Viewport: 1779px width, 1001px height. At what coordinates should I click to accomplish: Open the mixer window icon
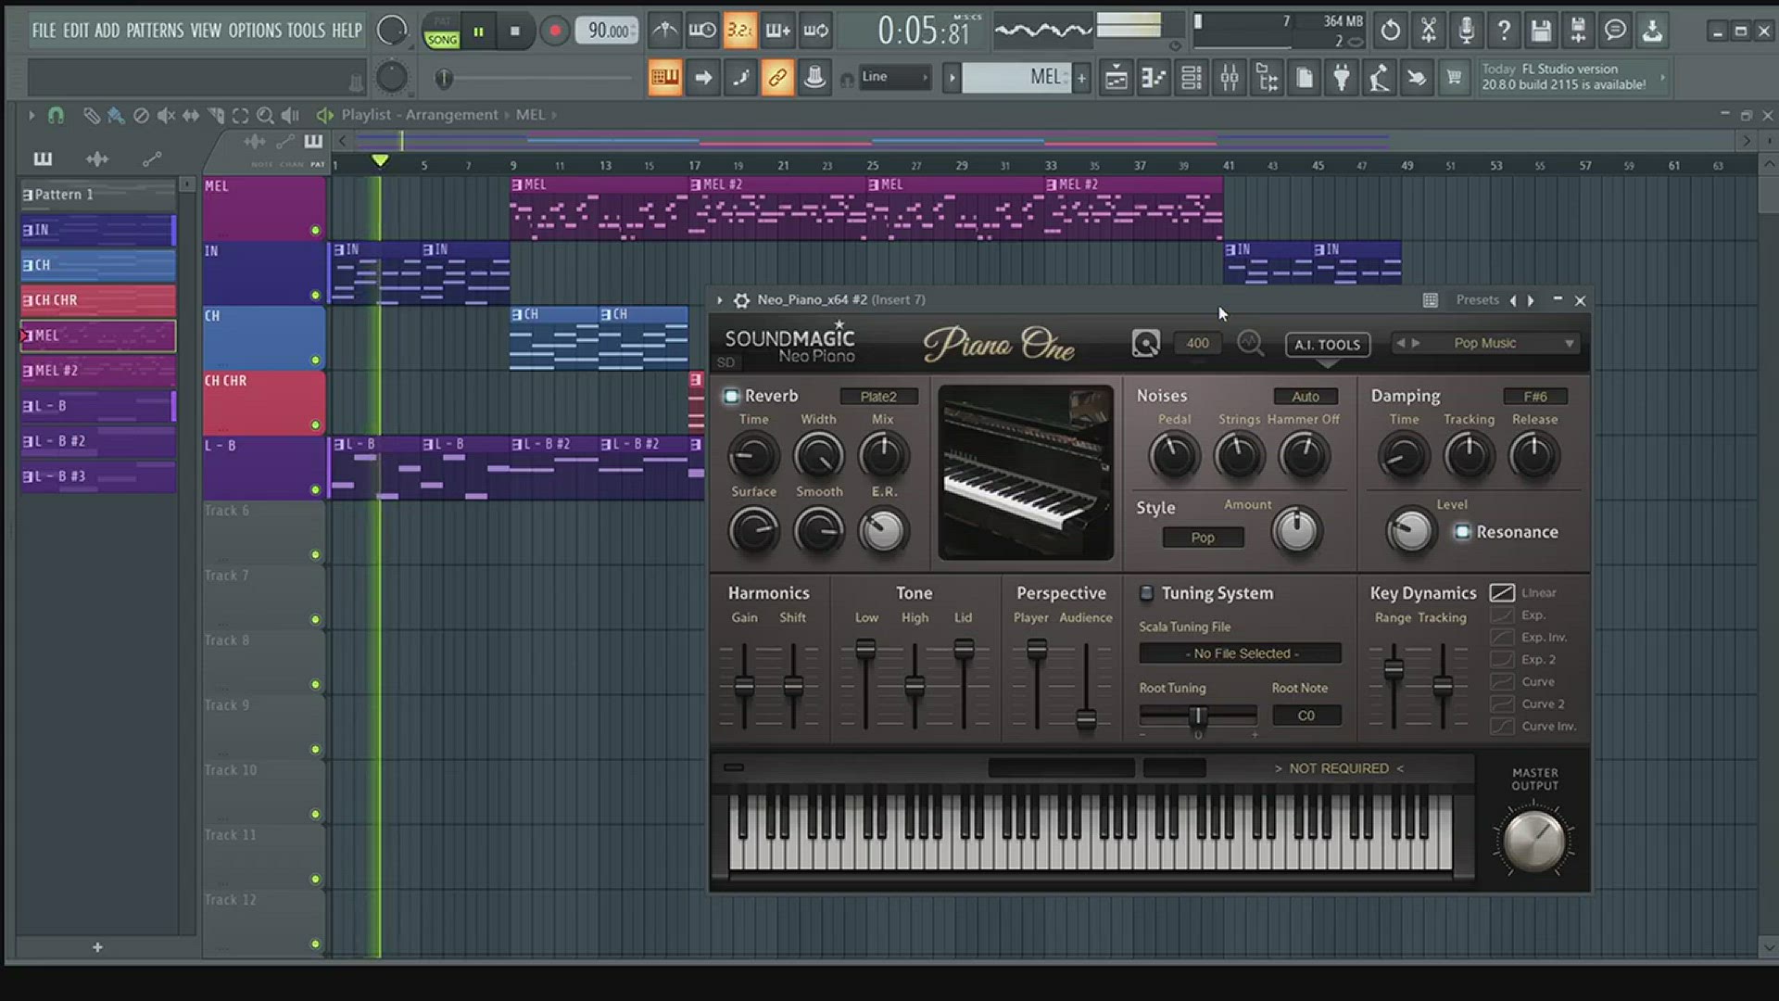pyautogui.click(x=1229, y=78)
